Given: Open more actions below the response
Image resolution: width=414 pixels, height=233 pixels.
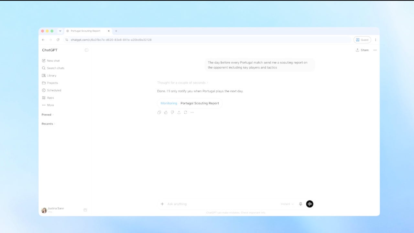Looking at the screenshot, I should 192,113.
